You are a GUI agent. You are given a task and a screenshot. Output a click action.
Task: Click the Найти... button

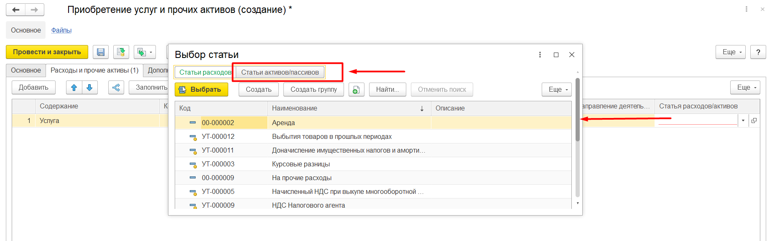tap(387, 90)
